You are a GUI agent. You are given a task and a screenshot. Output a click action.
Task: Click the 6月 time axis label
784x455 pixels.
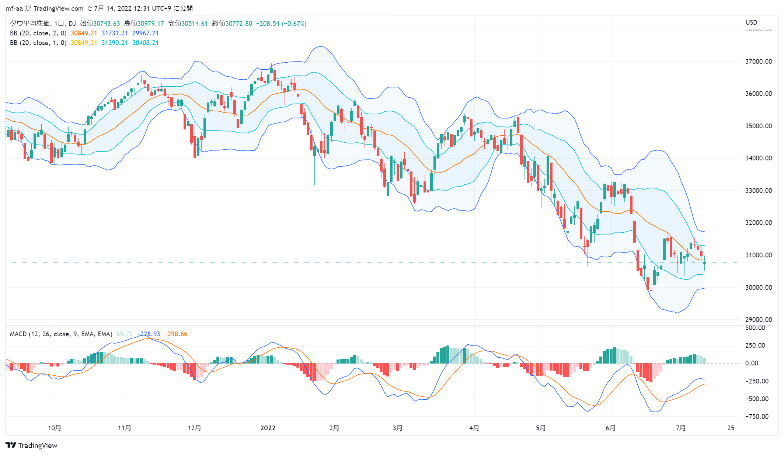click(x=611, y=428)
